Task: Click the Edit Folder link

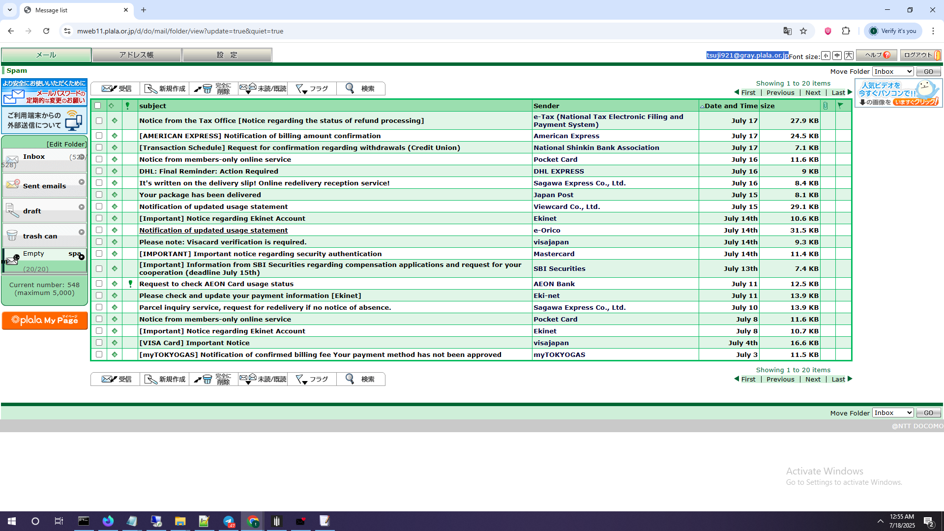Action: (66, 144)
